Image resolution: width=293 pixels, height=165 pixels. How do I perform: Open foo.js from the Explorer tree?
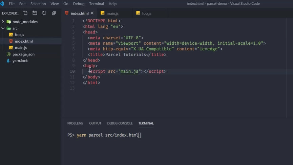(x=19, y=35)
